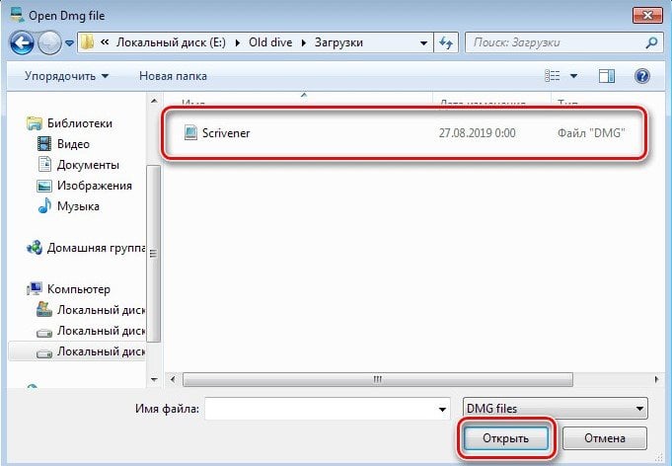Select Локальный диск (E:) breadcrumb
Viewport: 672px width, 466px height.
point(171,42)
